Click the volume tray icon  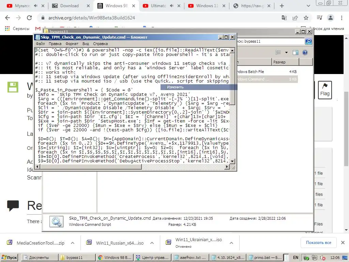click(322, 258)
